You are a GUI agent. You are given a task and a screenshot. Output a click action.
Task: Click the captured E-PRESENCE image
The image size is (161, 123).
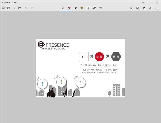pos(80,68)
